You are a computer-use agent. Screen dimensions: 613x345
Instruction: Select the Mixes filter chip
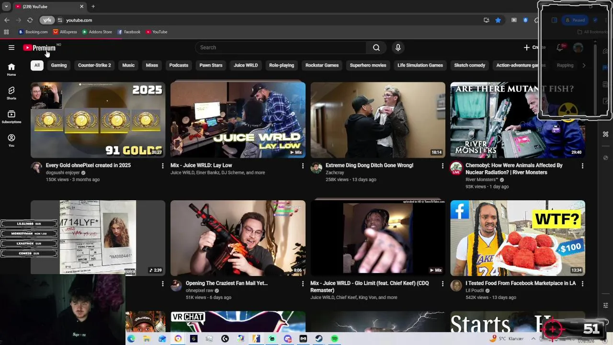(152, 65)
